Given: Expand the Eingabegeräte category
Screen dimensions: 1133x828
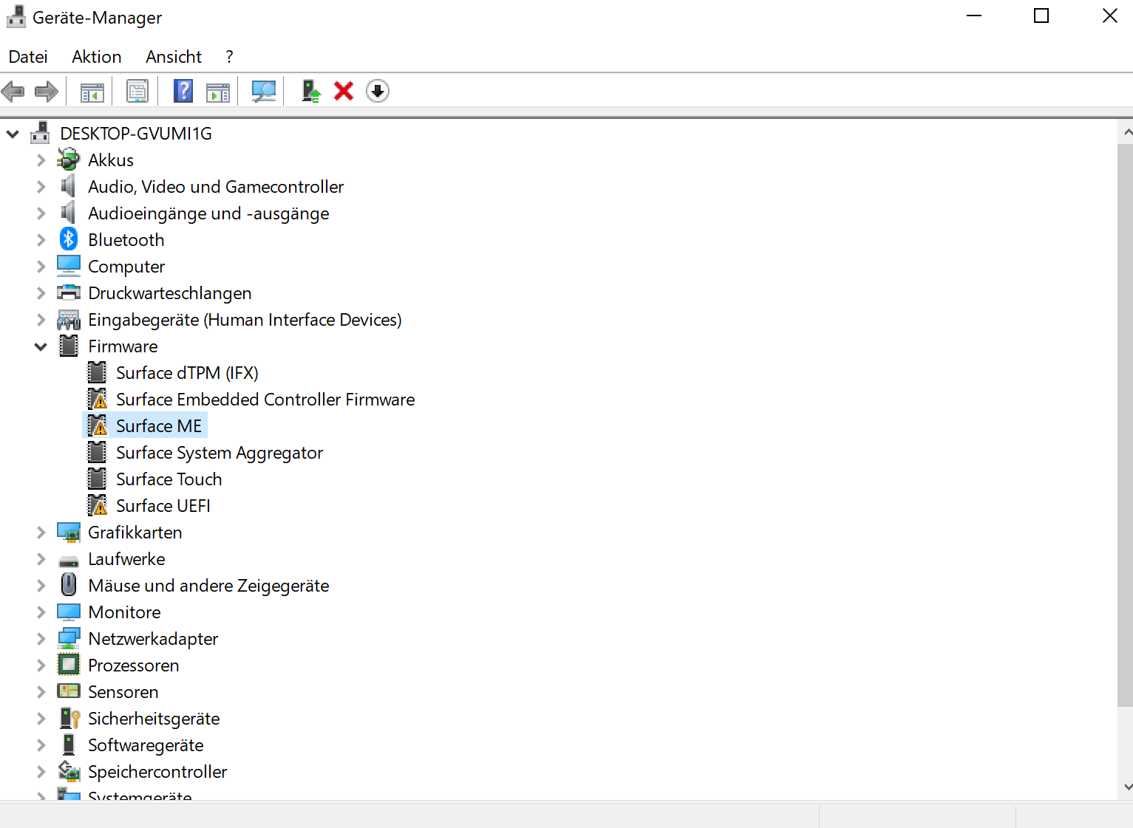Looking at the screenshot, I should click(x=41, y=319).
